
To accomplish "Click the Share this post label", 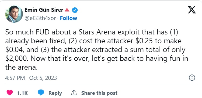I will coord(99,93).
